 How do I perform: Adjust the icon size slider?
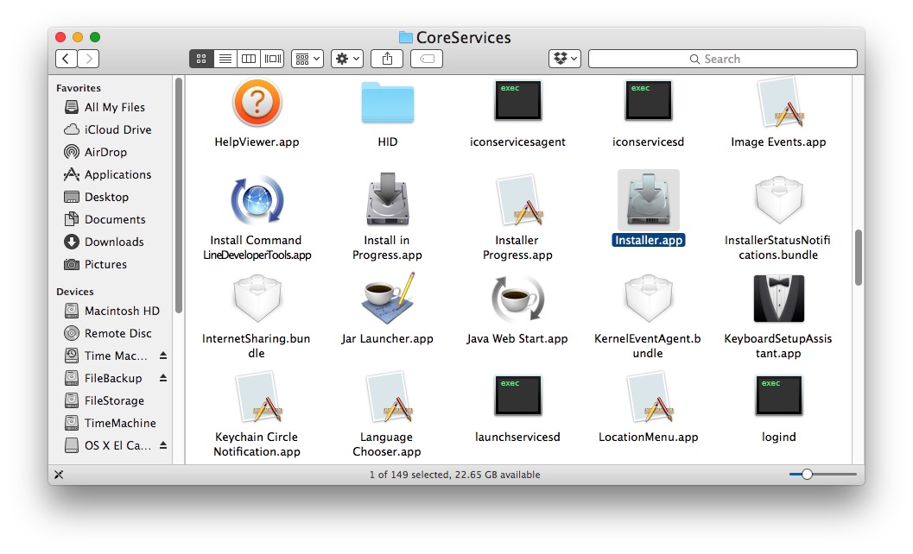(807, 475)
